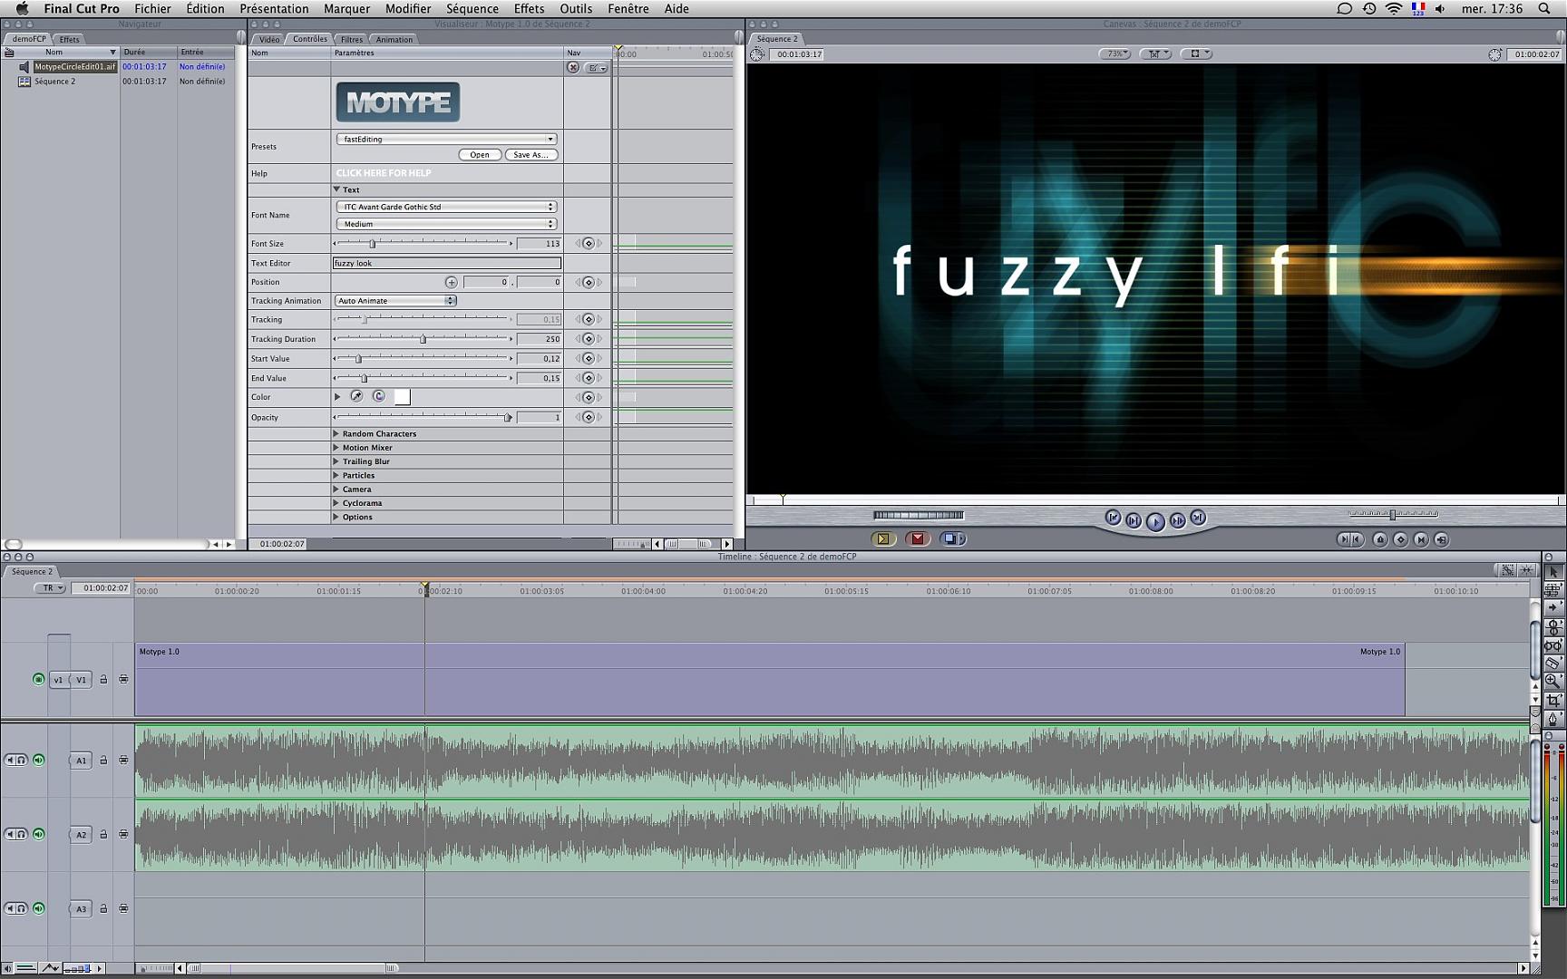
Task: Switch to the Animation tab
Action: click(394, 40)
